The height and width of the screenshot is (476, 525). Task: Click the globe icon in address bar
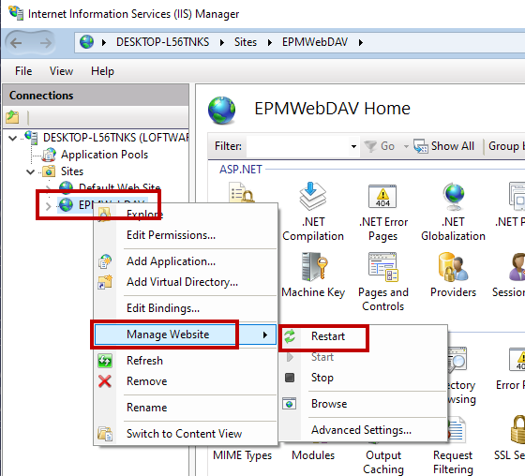pyautogui.click(x=86, y=42)
